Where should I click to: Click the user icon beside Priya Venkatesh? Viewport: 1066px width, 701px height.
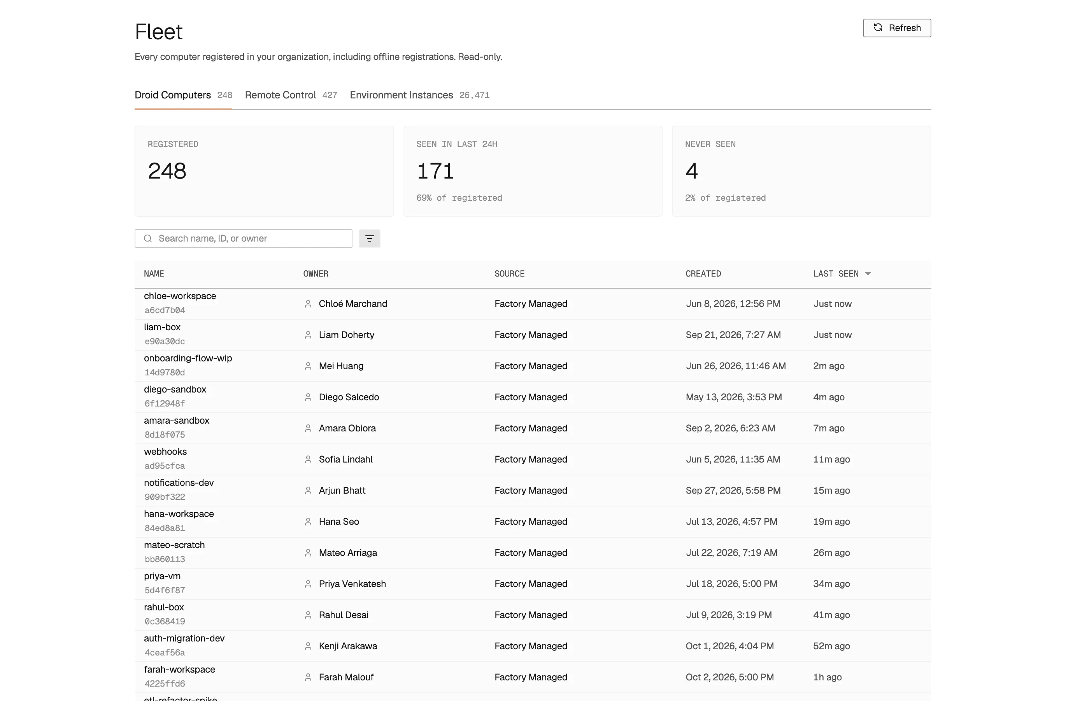308,584
